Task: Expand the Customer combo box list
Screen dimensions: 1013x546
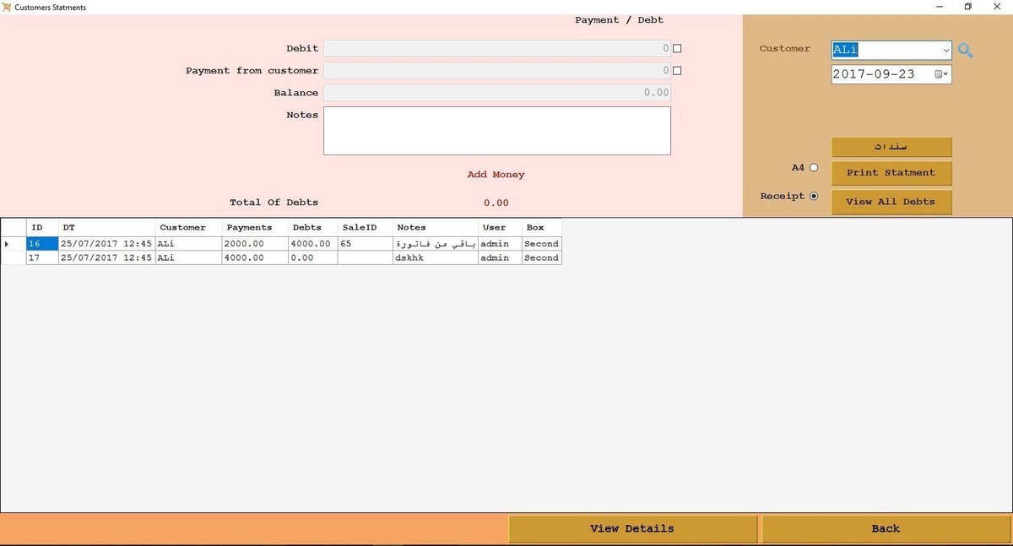Action: [x=945, y=51]
